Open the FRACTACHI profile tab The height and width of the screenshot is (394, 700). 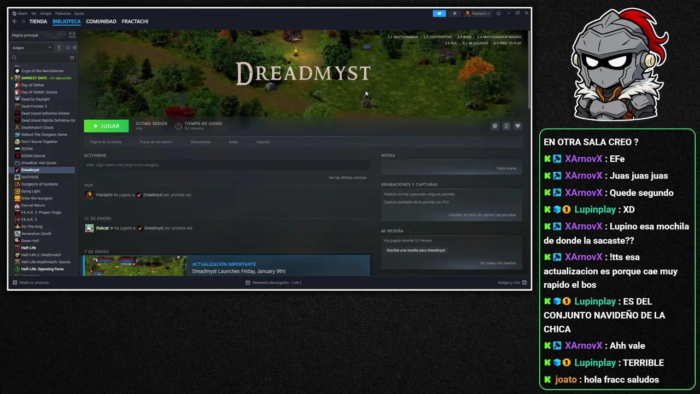point(135,21)
